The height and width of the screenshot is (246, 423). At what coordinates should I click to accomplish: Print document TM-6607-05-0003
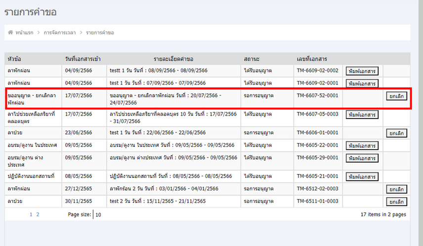click(362, 115)
